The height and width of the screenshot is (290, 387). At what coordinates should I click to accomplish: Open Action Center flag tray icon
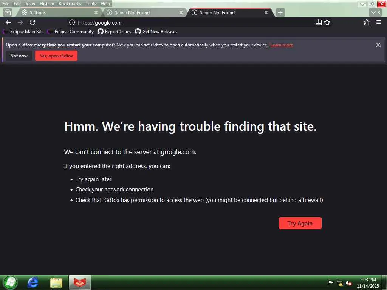(330, 283)
